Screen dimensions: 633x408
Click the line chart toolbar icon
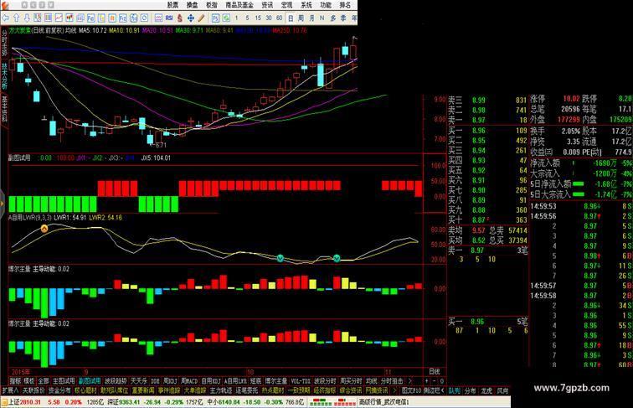(59, 18)
